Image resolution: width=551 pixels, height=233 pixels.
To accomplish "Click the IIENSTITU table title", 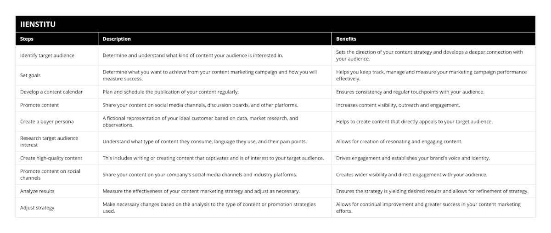I will (38, 24).
